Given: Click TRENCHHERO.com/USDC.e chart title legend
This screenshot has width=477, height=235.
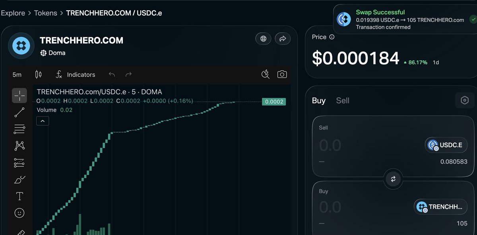Looking at the screenshot, I should (x=99, y=92).
